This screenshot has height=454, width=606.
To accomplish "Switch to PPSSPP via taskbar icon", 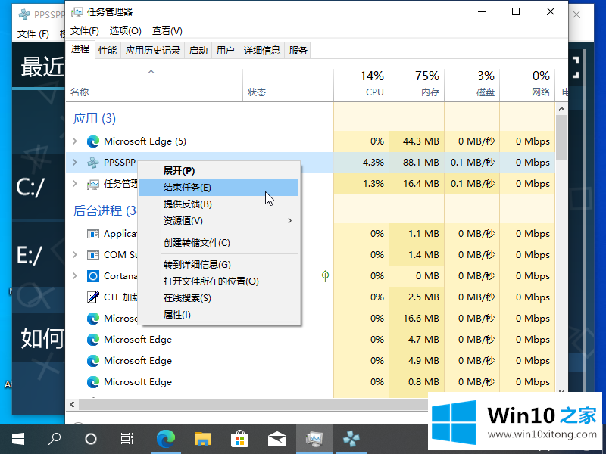I will coord(351,439).
